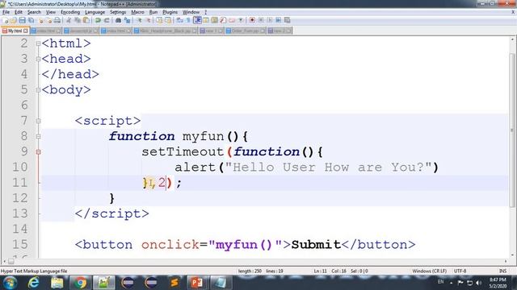Place cursor on the alert line 10
This screenshot has height=290, width=517.
pos(307,168)
